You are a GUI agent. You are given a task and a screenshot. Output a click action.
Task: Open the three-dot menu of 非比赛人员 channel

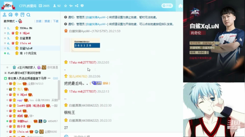(x=49, y=78)
